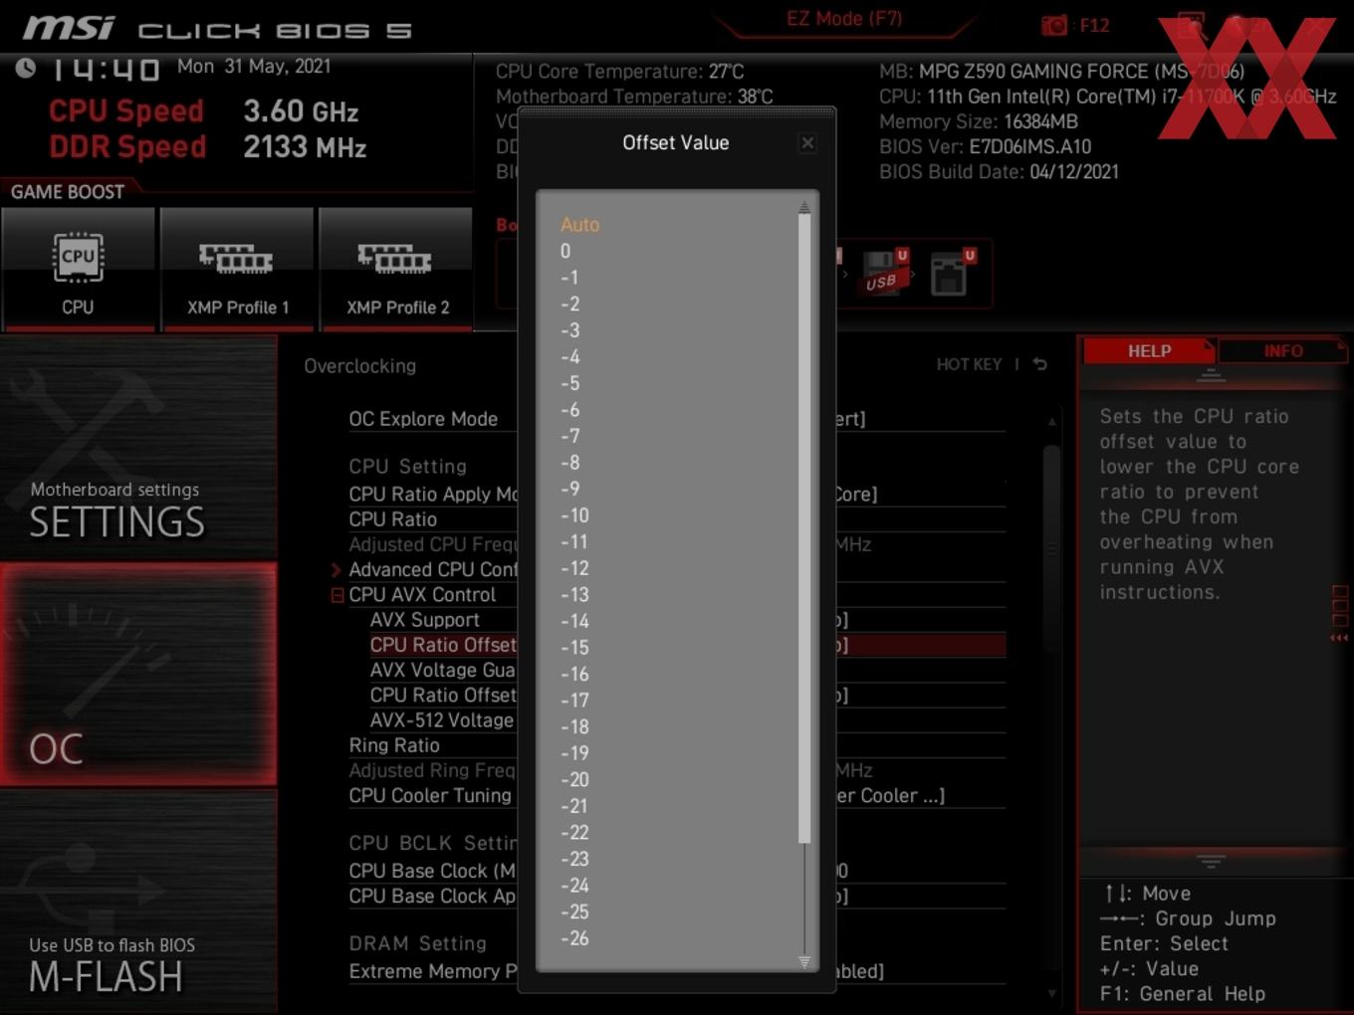Select Auto in Offset Value list

tap(579, 225)
